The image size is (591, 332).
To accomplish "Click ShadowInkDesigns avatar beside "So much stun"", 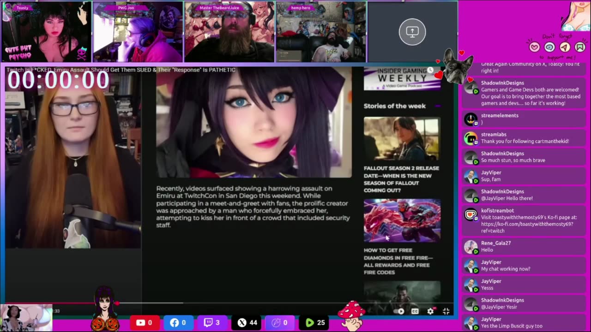I will [470, 157].
